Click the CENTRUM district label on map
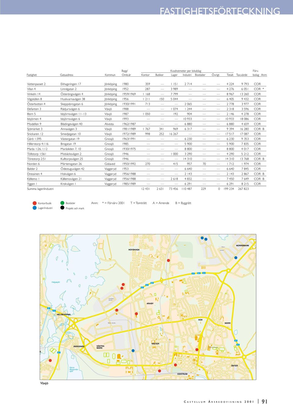Image resolution: width=293 pixels, height=404 pixels. click(183, 374)
